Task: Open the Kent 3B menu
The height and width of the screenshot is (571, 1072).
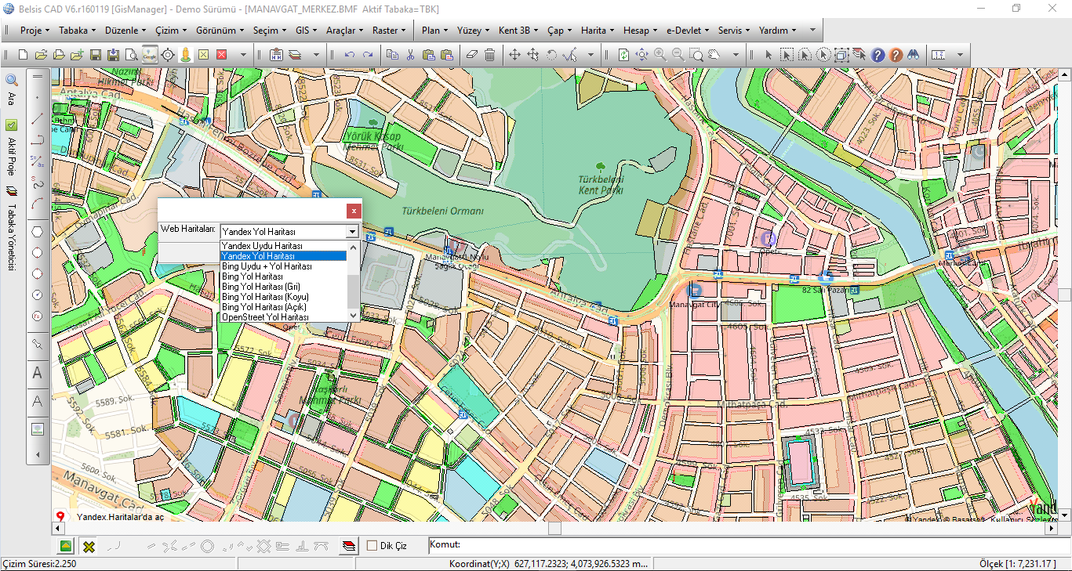Action: [518, 31]
